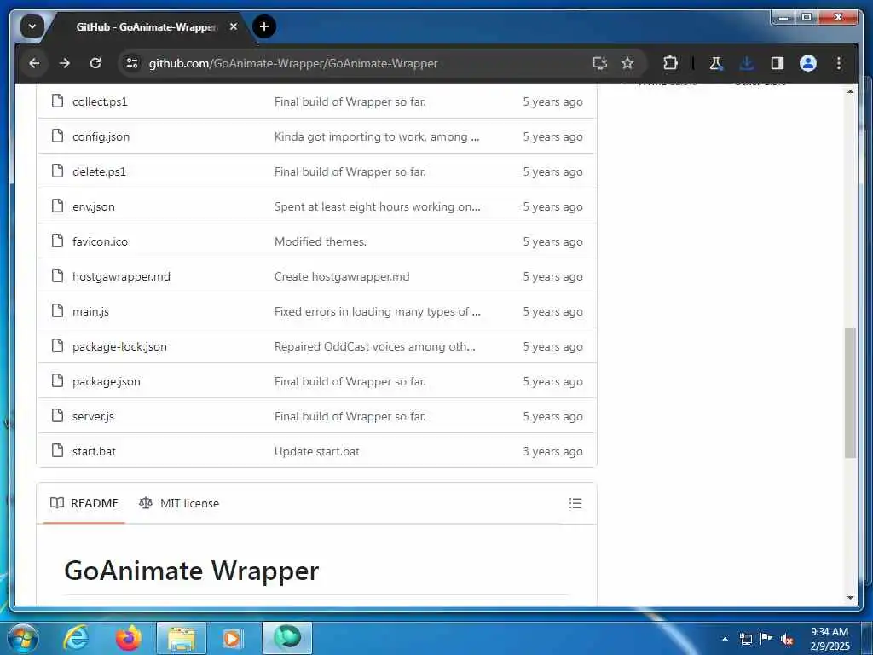Open the collect.ps1 file
The width and height of the screenshot is (873, 655).
100,102
